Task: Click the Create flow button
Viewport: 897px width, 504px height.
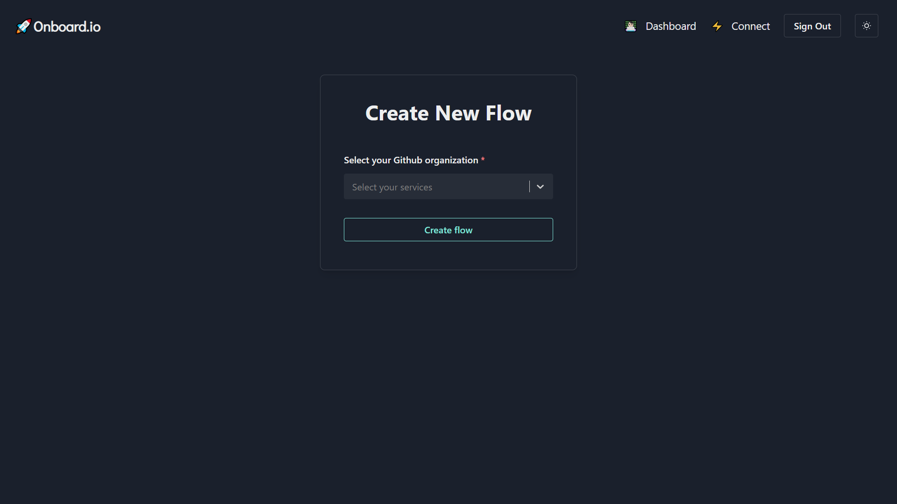Action: (448, 230)
